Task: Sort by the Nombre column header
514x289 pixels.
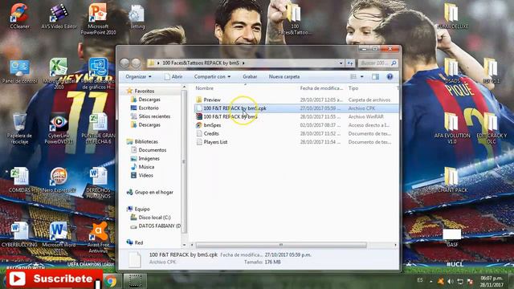Action: point(204,88)
